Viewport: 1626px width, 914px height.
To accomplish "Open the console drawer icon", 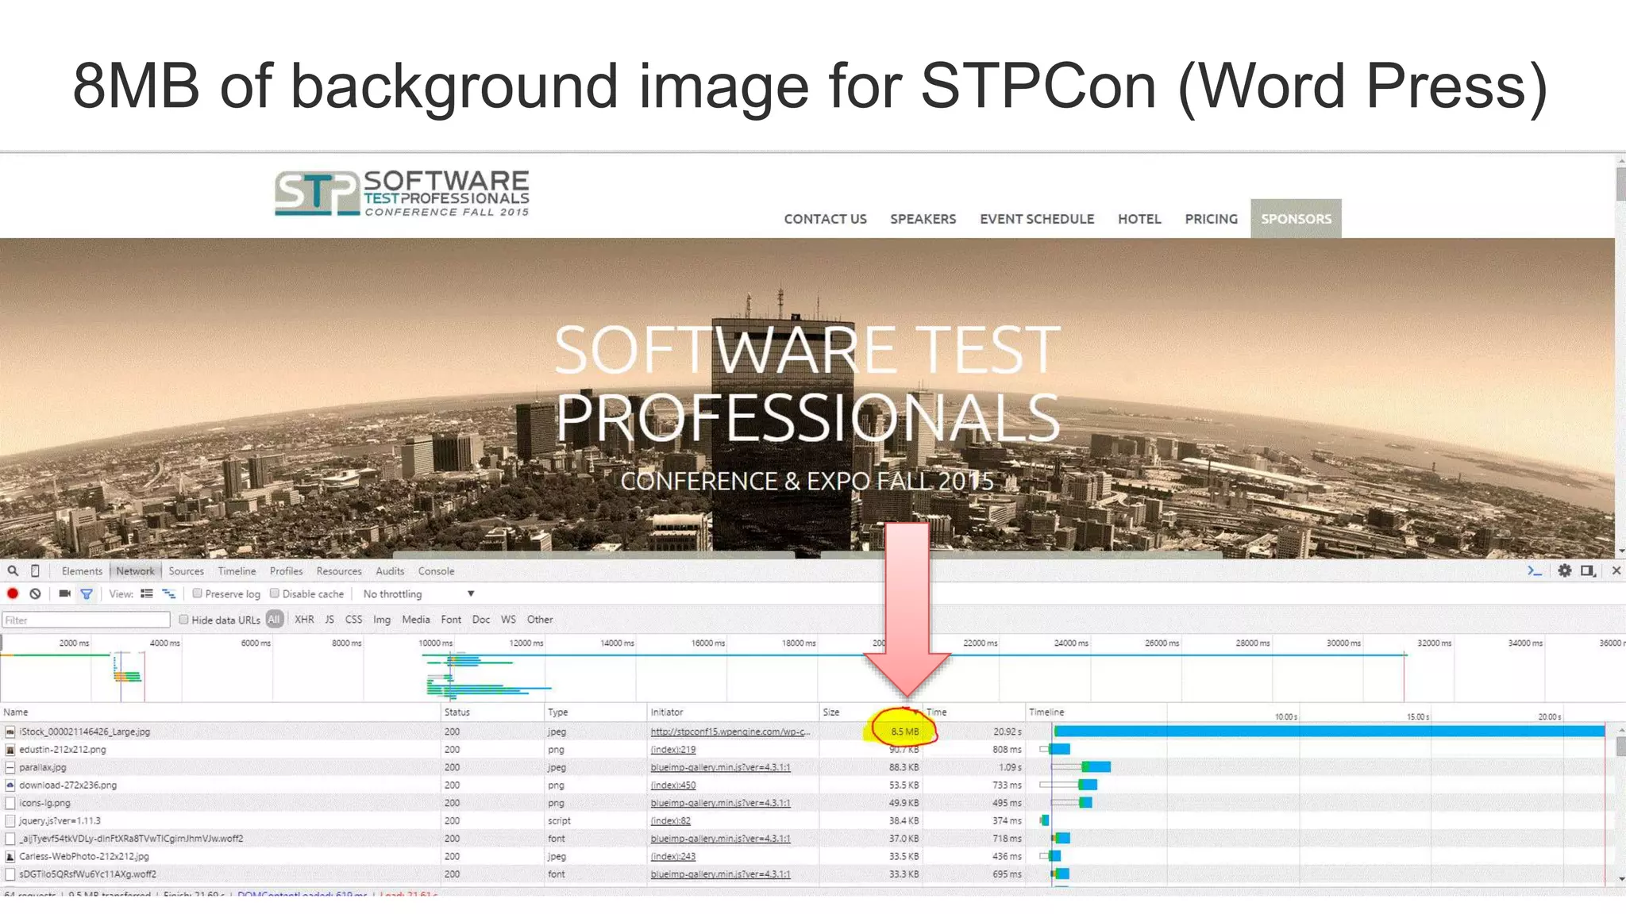I will (x=1535, y=570).
